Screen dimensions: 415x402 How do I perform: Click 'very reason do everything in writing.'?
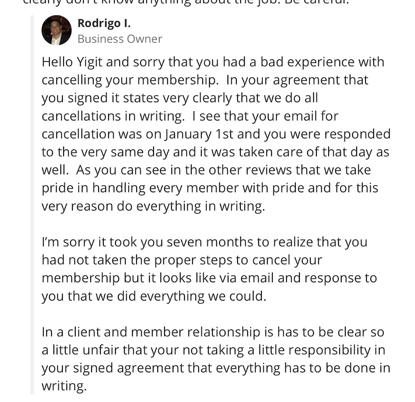(153, 206)
